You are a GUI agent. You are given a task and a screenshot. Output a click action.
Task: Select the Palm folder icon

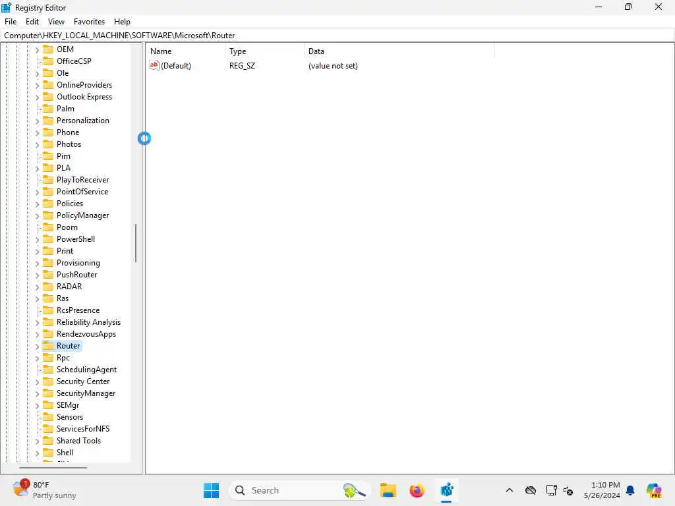click(x=48, y=109)
